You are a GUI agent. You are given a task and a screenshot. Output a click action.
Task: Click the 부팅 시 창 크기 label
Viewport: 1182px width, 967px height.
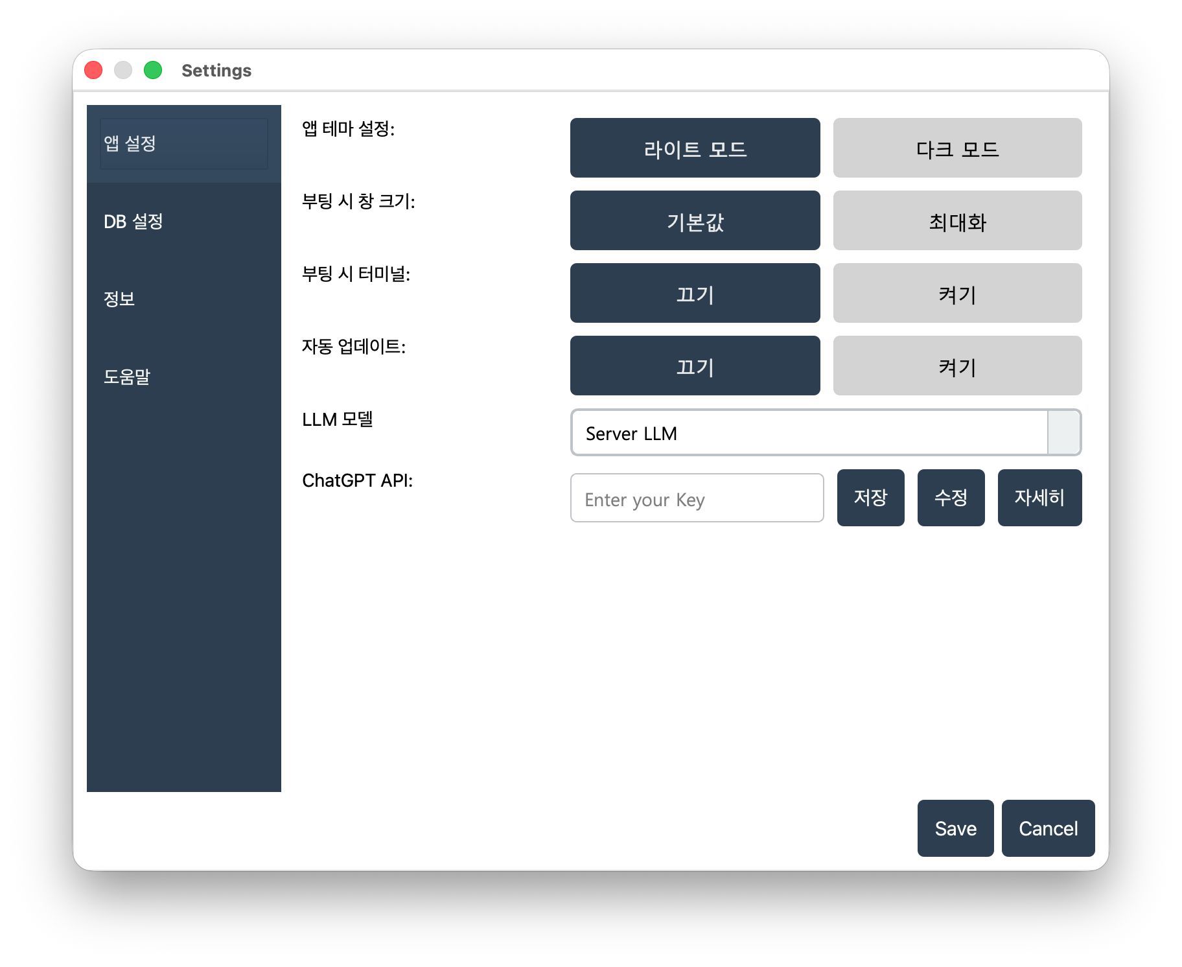point(358,201)
